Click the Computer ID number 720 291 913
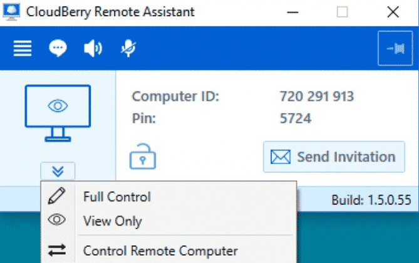 pyautogui.click(x=317, y=96)
